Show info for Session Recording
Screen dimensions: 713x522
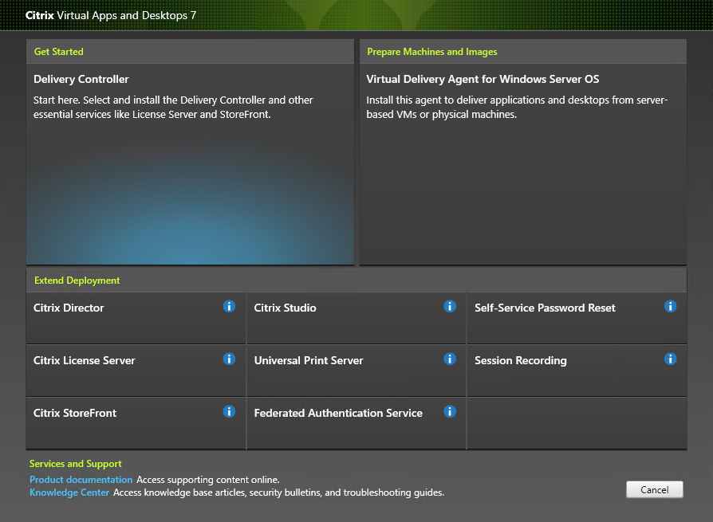point(670,359)
